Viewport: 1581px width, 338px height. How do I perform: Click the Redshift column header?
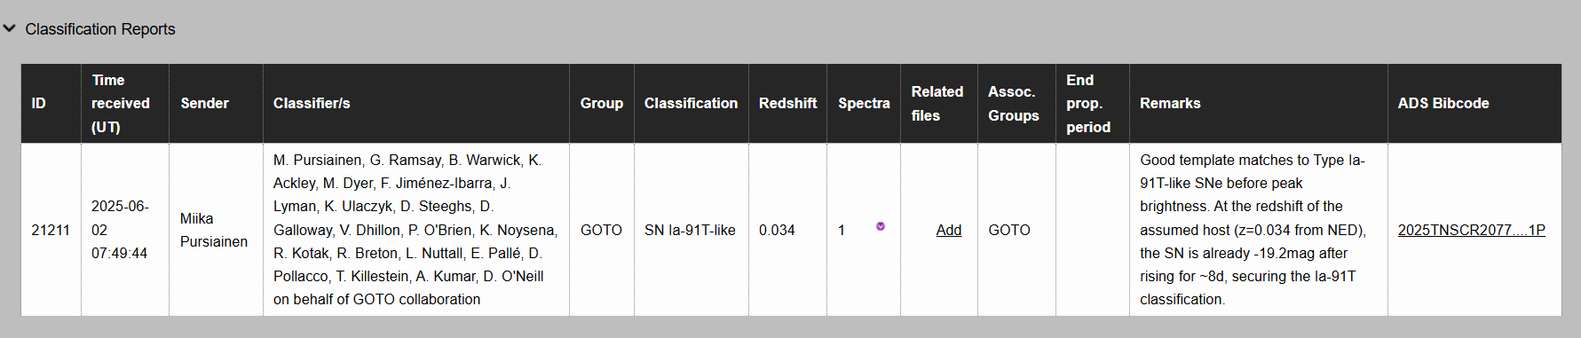click(x=787, y=103)
